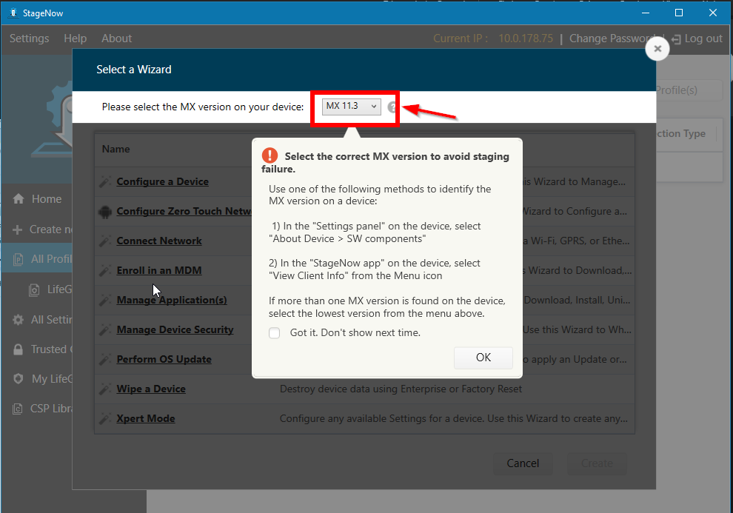Open the About menu
This screenshot has height=513, width=733.
[116, 38]
